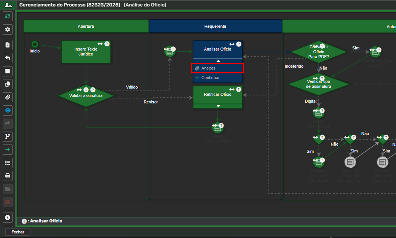396x238 pixels.
Task: Click the Indeferido flow label
Action: click(x=294, y=66)
